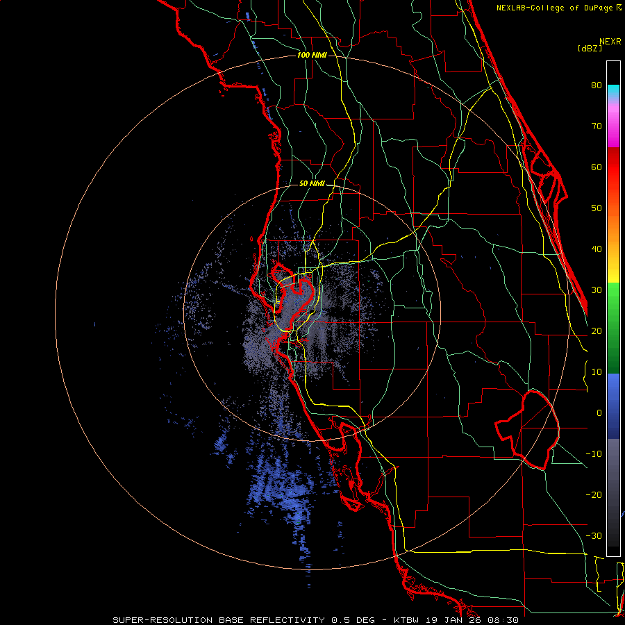Click the 30 value on the dBZ scale
The image size is (625, 625).
(x=597, y=290)
